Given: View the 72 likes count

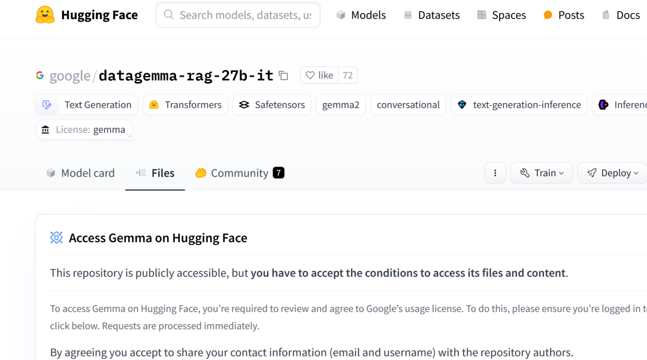Looking at the screenshot, I should click(347, 75).
